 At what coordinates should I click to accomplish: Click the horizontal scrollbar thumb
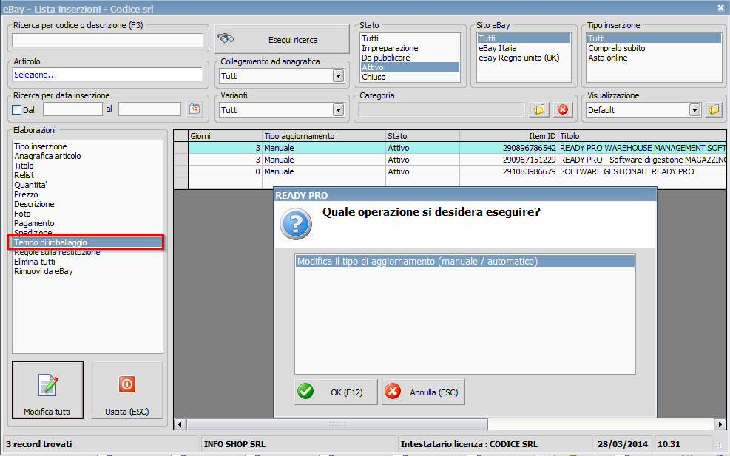pos(337,424)
